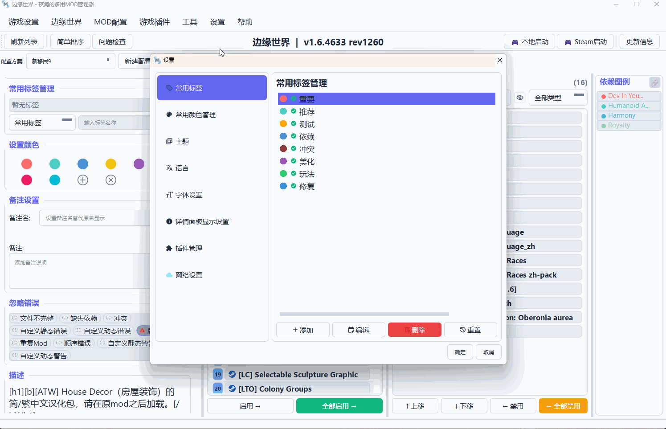
Task: Close the 设置 dialog with X
Action: [x=499, y=60]
